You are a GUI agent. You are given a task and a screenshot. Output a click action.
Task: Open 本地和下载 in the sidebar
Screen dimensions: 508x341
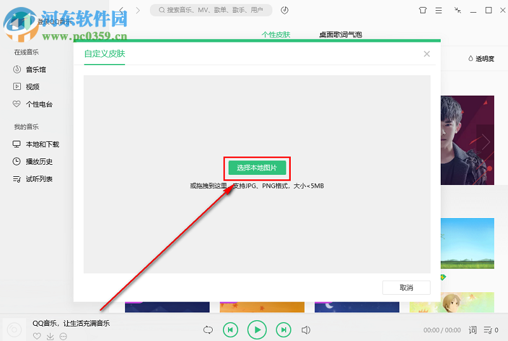click(x=36, y=145)
